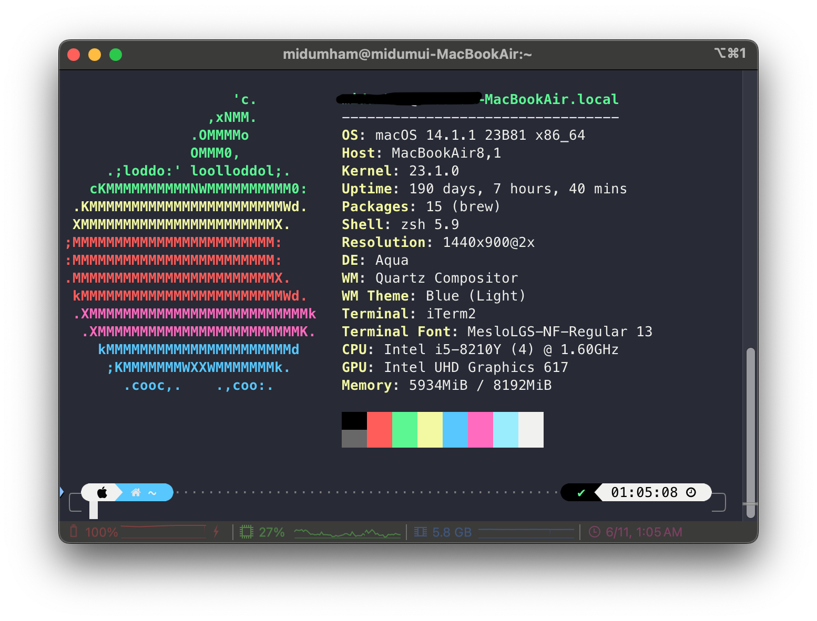
Task: Click the black swatch in color palette
Action: (x=354, y=421)
